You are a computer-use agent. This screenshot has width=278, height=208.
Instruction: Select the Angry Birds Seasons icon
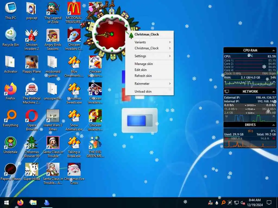pyautogui.click(x=53, y=40)
